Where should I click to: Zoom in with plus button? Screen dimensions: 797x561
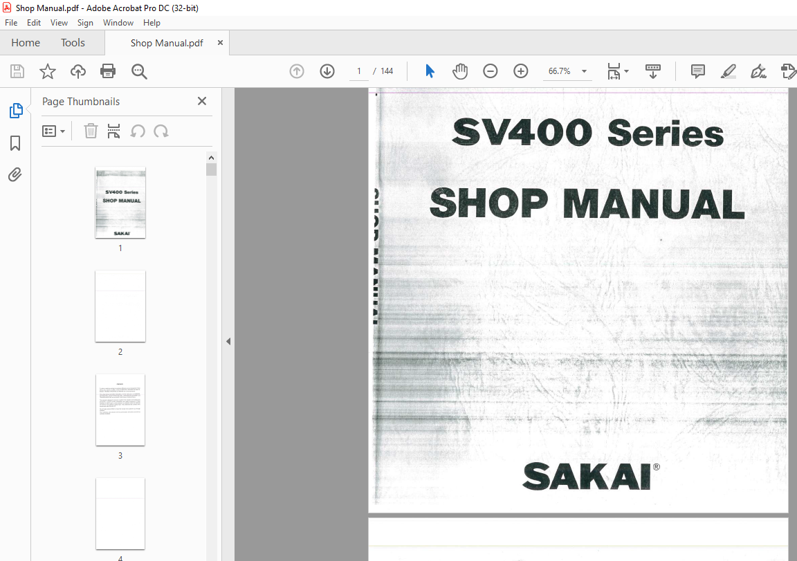(521, 71)
